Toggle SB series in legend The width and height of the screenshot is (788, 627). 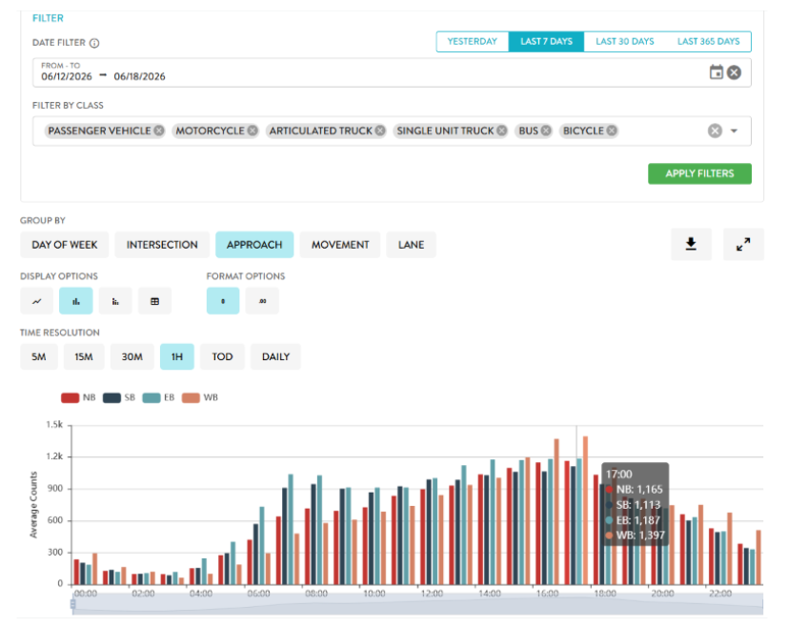pos(118,397)
